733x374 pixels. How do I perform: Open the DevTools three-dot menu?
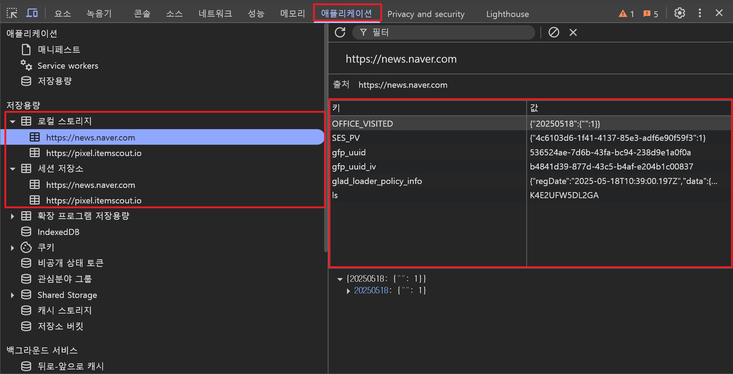(x=700, y=13)
